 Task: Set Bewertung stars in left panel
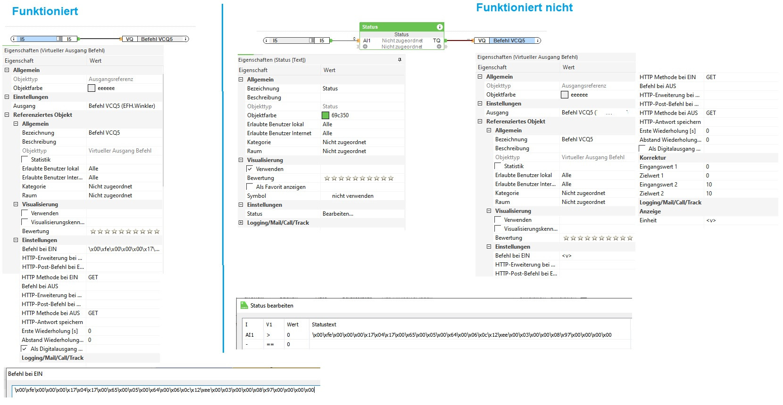click(x=125, y=231)
